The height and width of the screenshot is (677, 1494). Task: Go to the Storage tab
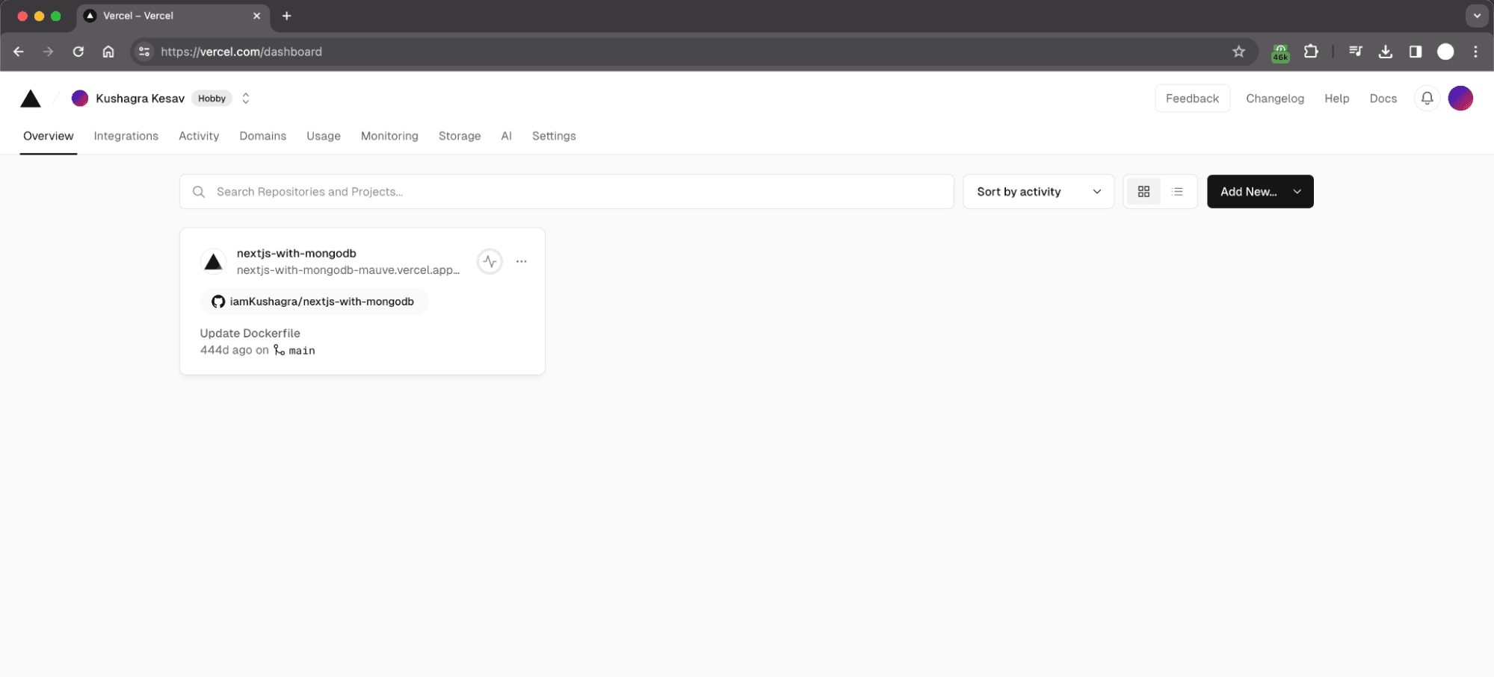click(459, 136)
